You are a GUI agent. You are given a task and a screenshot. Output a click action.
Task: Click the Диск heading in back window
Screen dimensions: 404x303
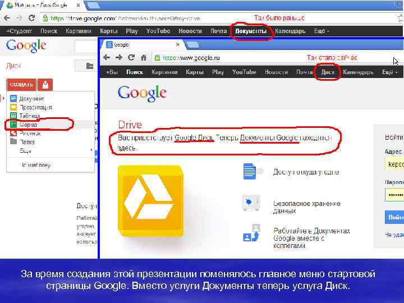pyautogui.click(x=13, y=66)
